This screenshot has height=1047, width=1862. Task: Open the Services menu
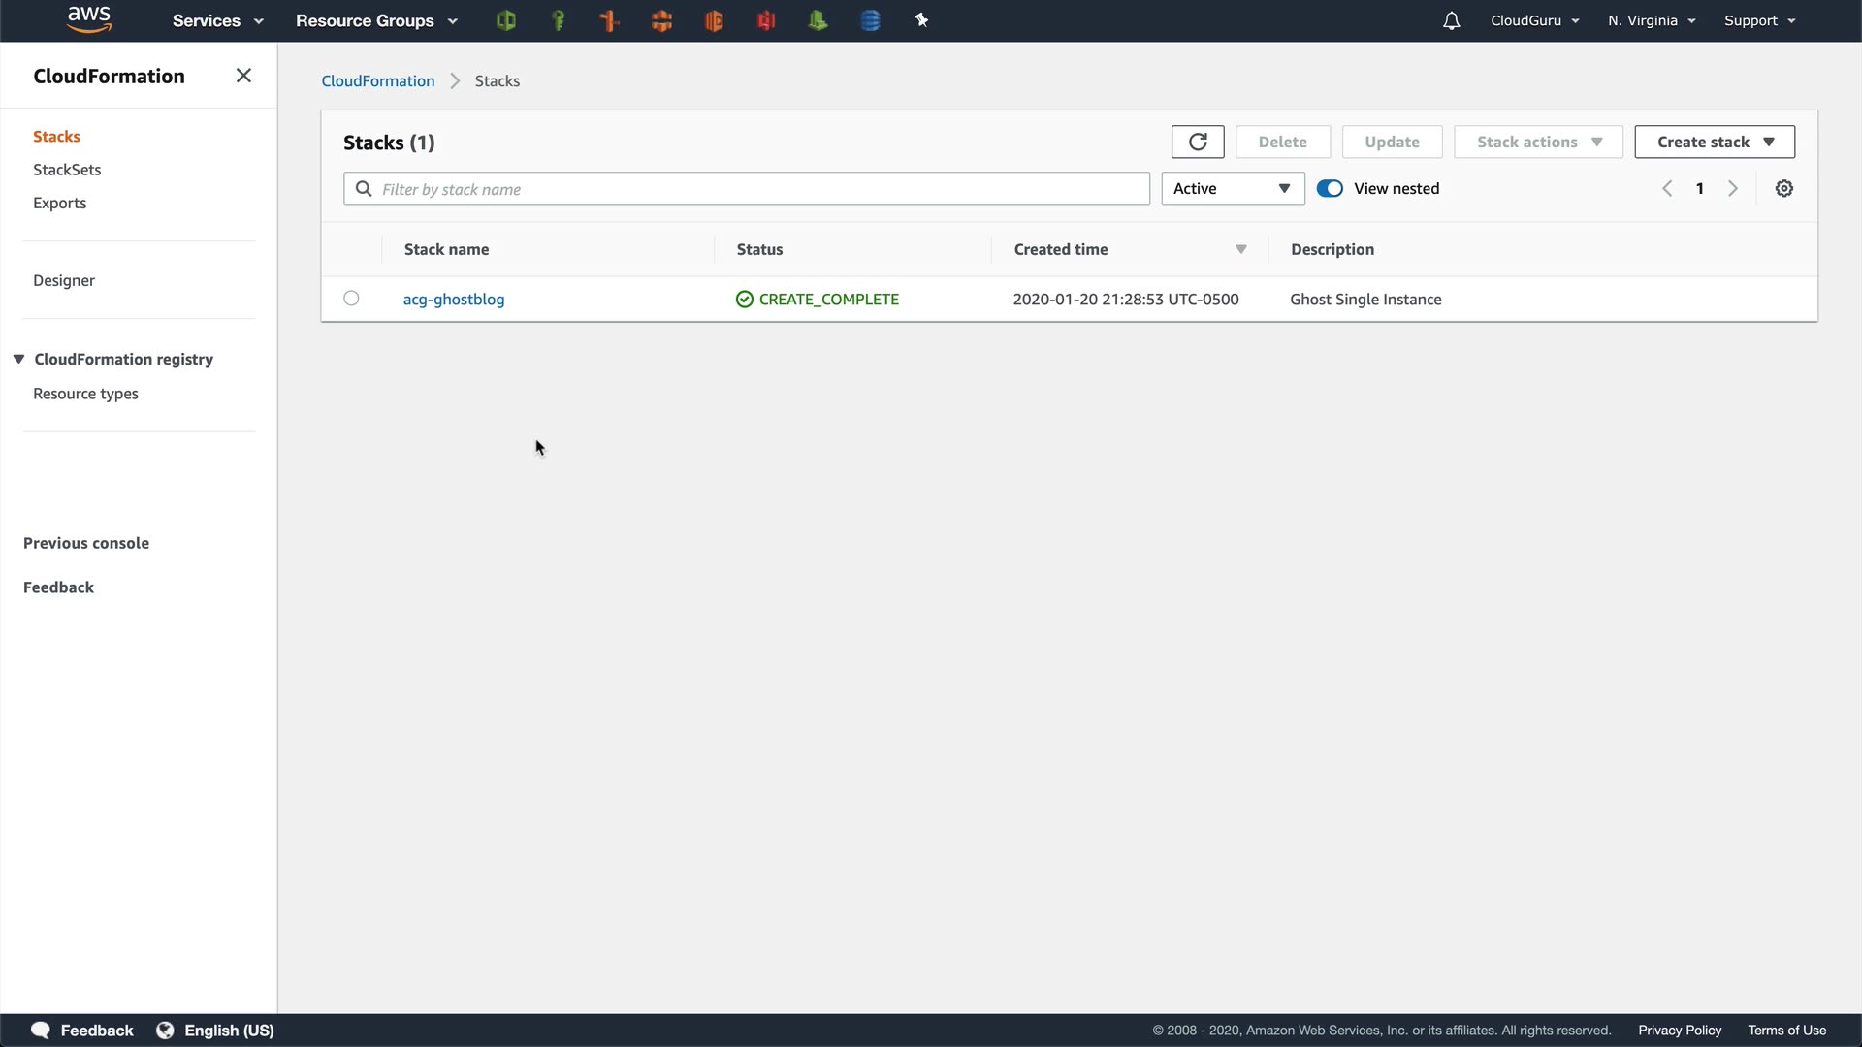[x=217, y=20]
